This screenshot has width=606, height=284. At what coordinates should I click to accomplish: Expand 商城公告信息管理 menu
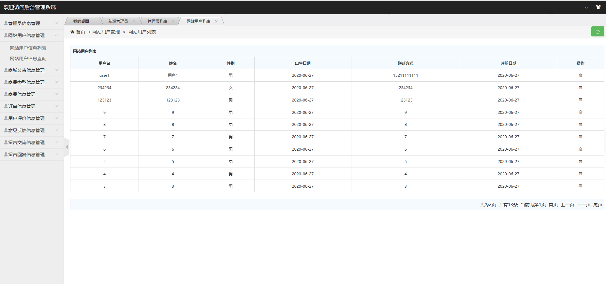(32, 70)
